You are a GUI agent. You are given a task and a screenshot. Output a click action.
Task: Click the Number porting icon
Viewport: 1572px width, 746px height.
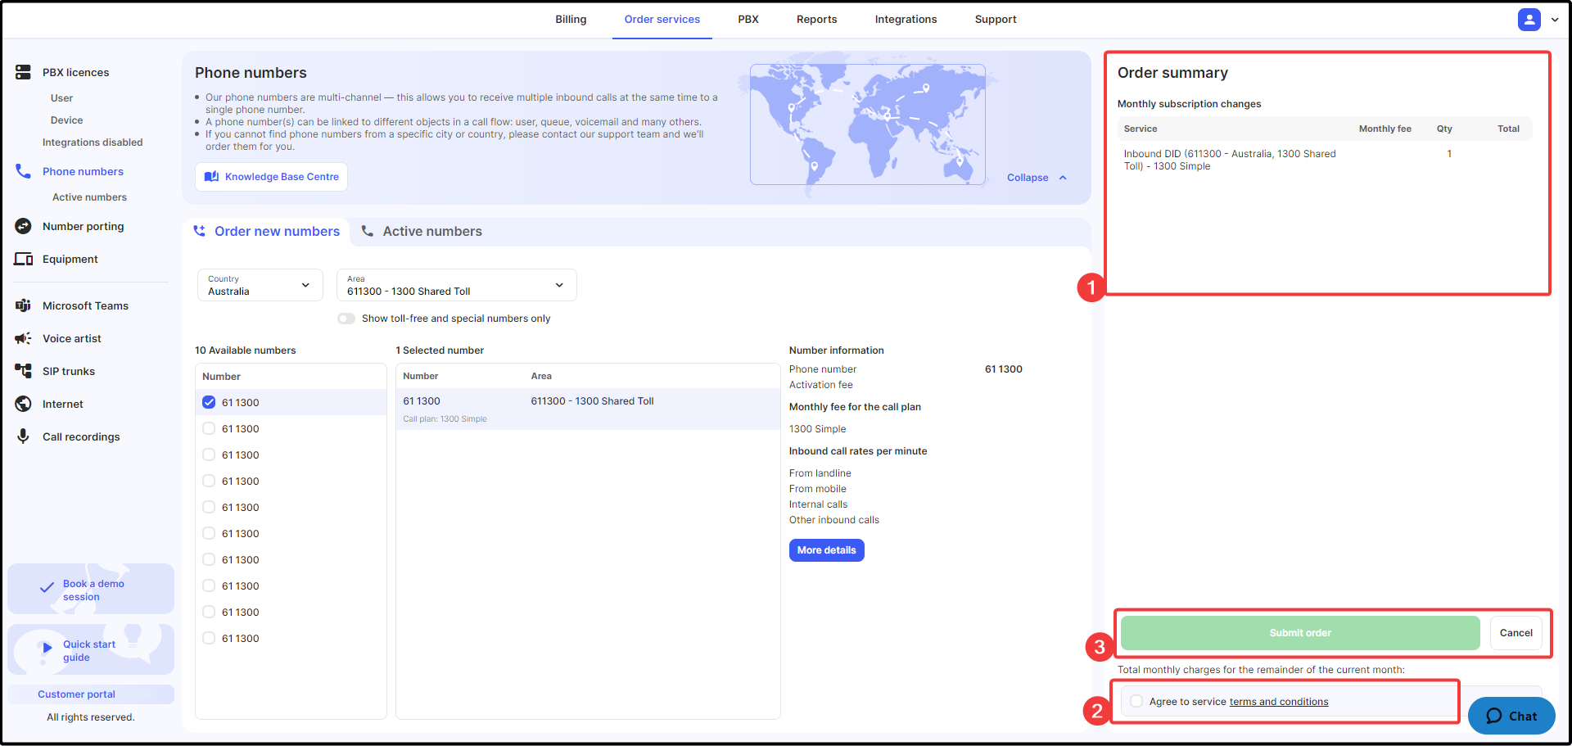pos(23,226)
